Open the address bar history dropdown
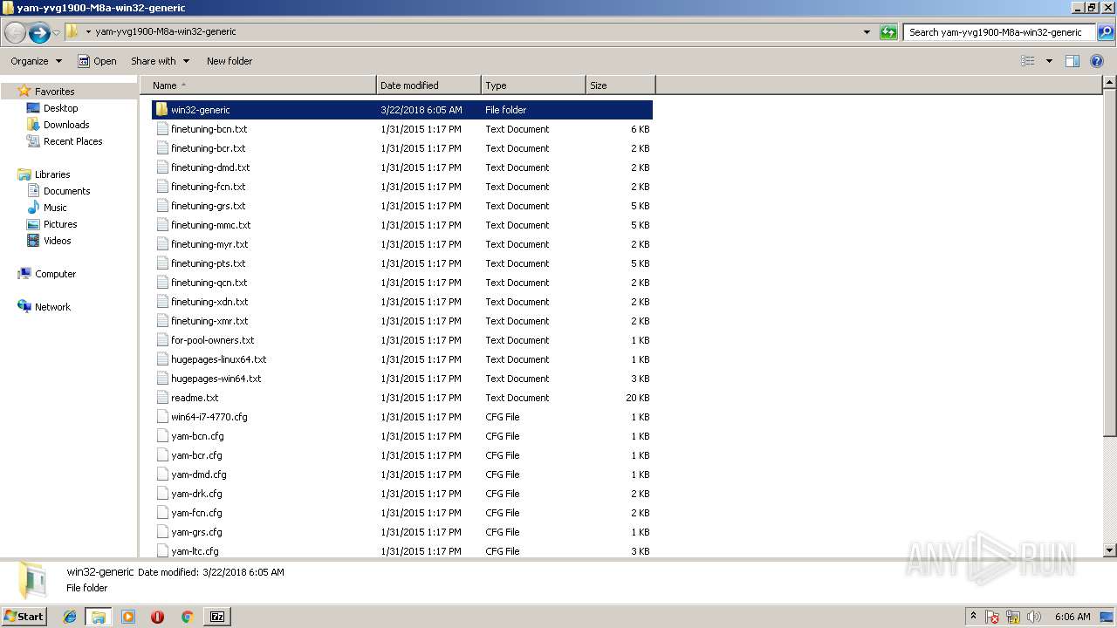Image resolution: width=1117 pixels, height=628 pixels. coord(867,32)
